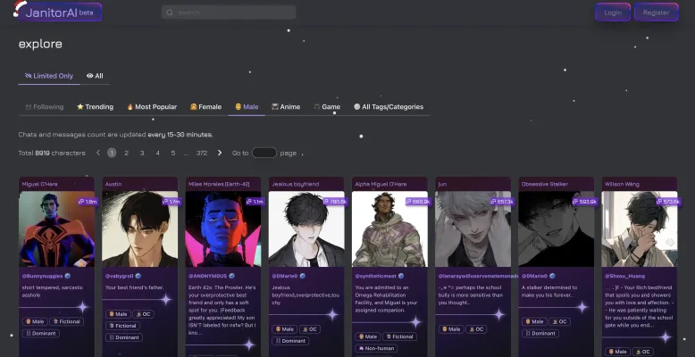Click the search magnifier icon

(170, 12)
